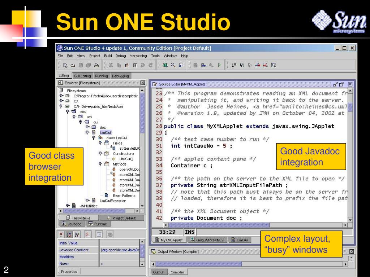Select the Compiler tab in Output Window
Viewport: 370px width, 277px height.
click(x=177, y=272)
